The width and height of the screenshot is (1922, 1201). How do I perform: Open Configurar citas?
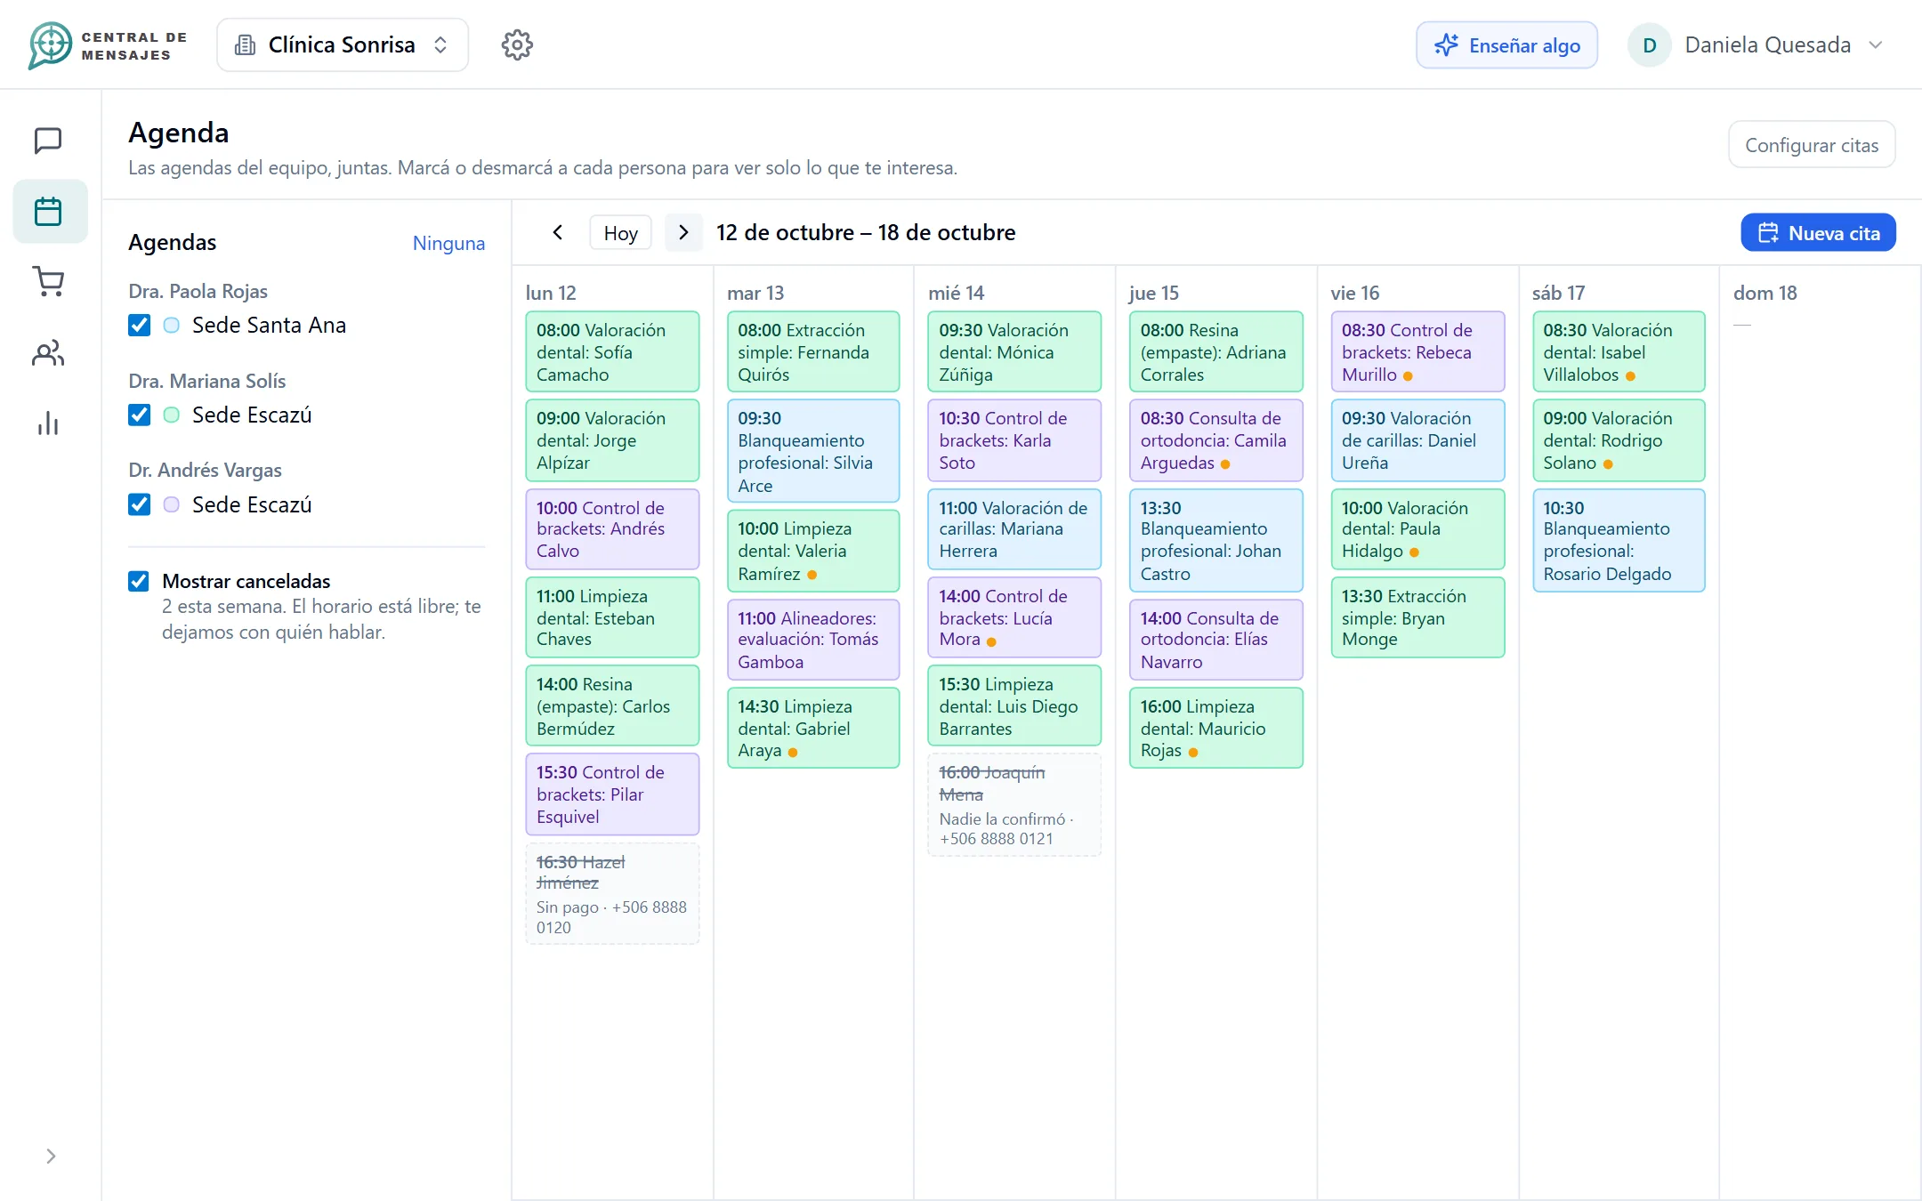(x=1811, y=145)
